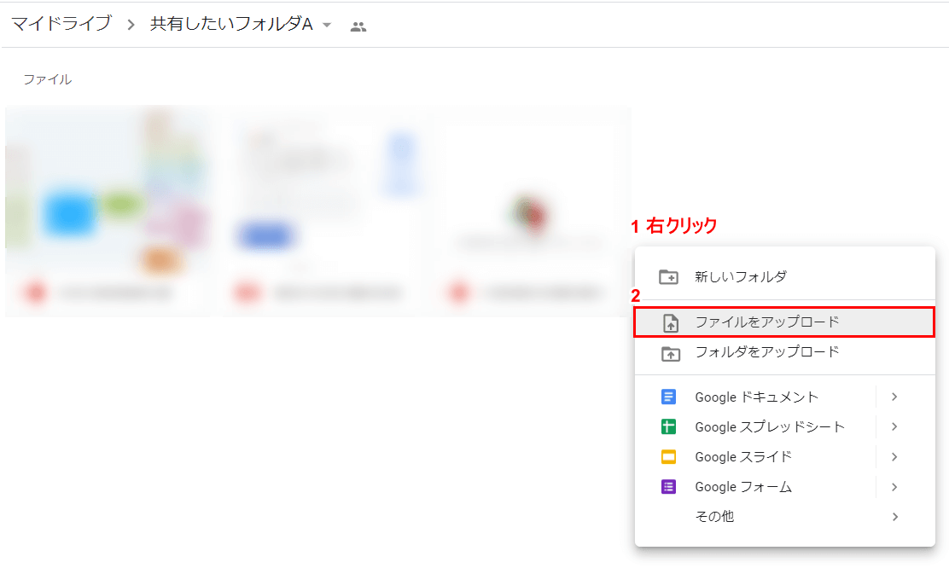Click the file upload icon
Image resolution: width=949 pixels, height=568 pixels.
(670, 322)
